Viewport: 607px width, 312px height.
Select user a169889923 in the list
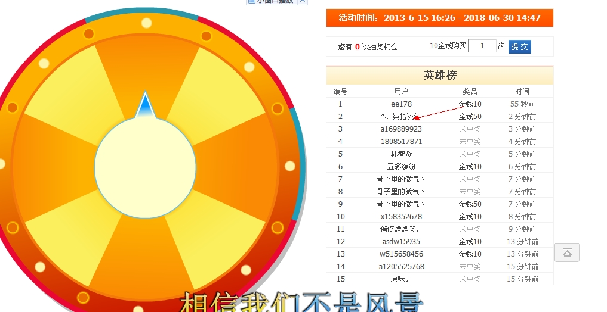[x=401, y=129]
